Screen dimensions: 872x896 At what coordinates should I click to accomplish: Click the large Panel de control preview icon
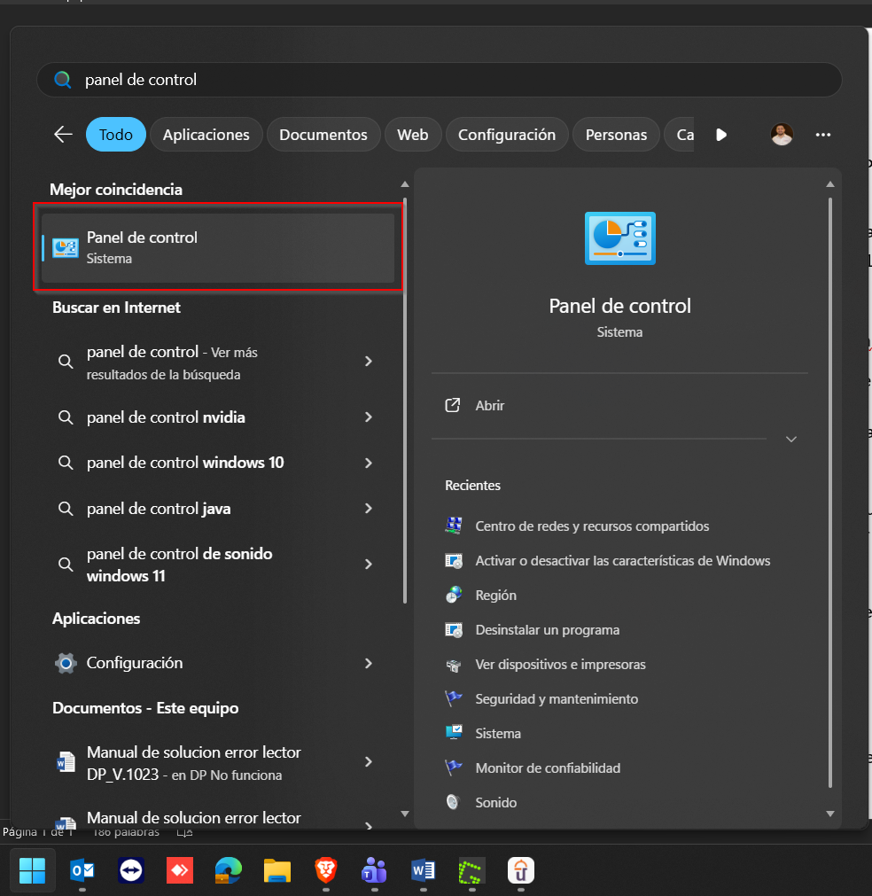click(x=620, y=238)
